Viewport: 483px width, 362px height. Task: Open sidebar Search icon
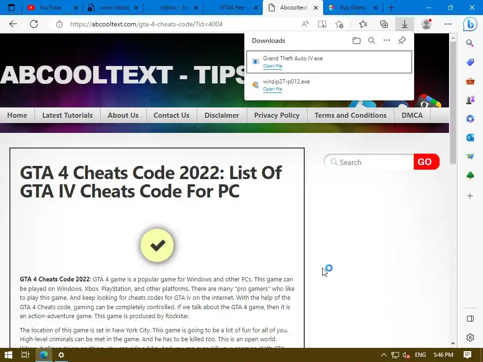coord(470,43)
